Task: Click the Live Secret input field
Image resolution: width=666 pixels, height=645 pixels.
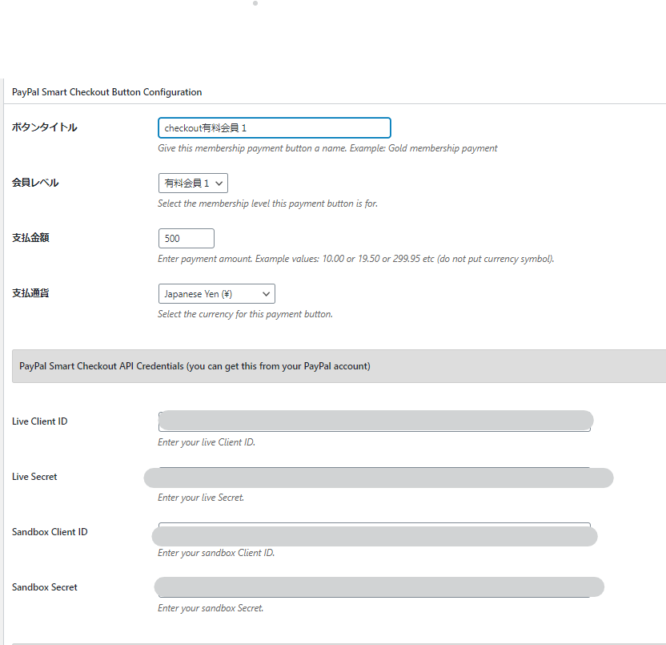Action: pos(375,477)
